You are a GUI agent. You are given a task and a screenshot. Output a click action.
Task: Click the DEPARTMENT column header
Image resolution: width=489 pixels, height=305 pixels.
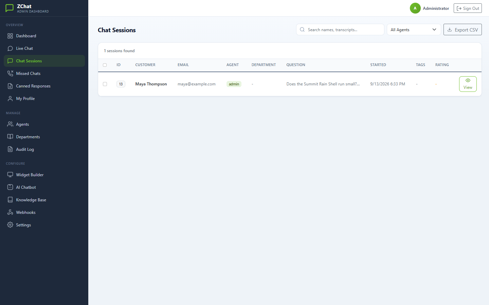tap(264, 65)
